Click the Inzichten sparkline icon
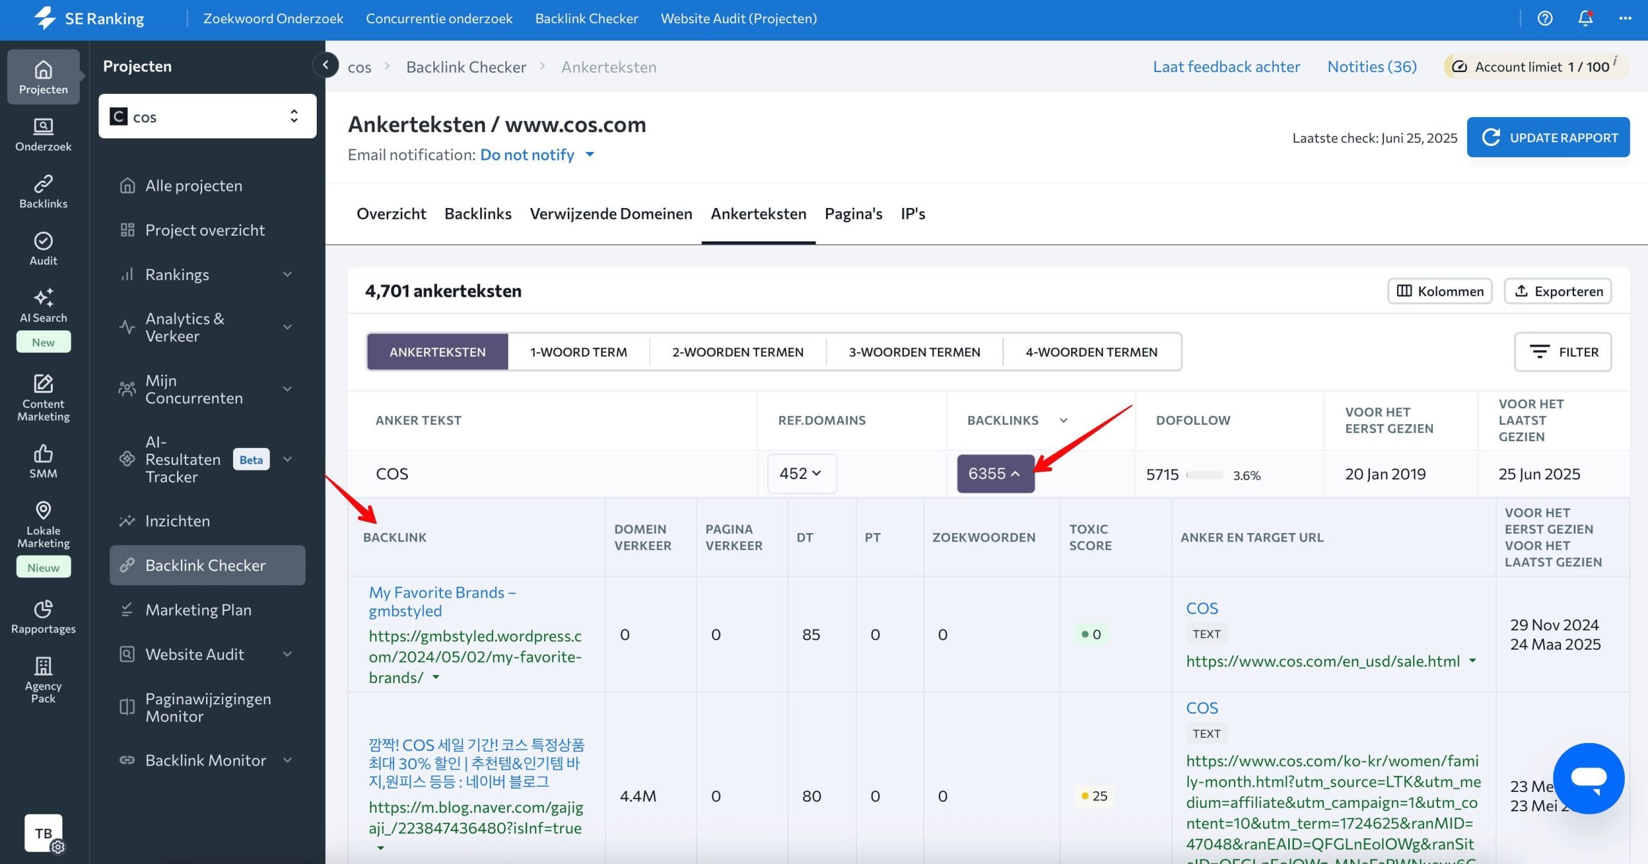This screenshot has width=1648, height=864. [x=127, y=521]
